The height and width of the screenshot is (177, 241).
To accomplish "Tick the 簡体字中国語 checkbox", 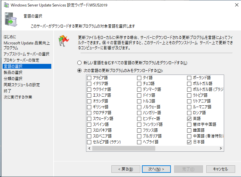I will click(x=189, y=124).
